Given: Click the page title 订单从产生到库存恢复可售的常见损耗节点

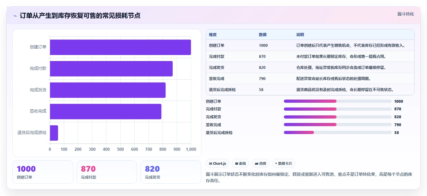Looking at the screenshot, I should coord(80,16).
